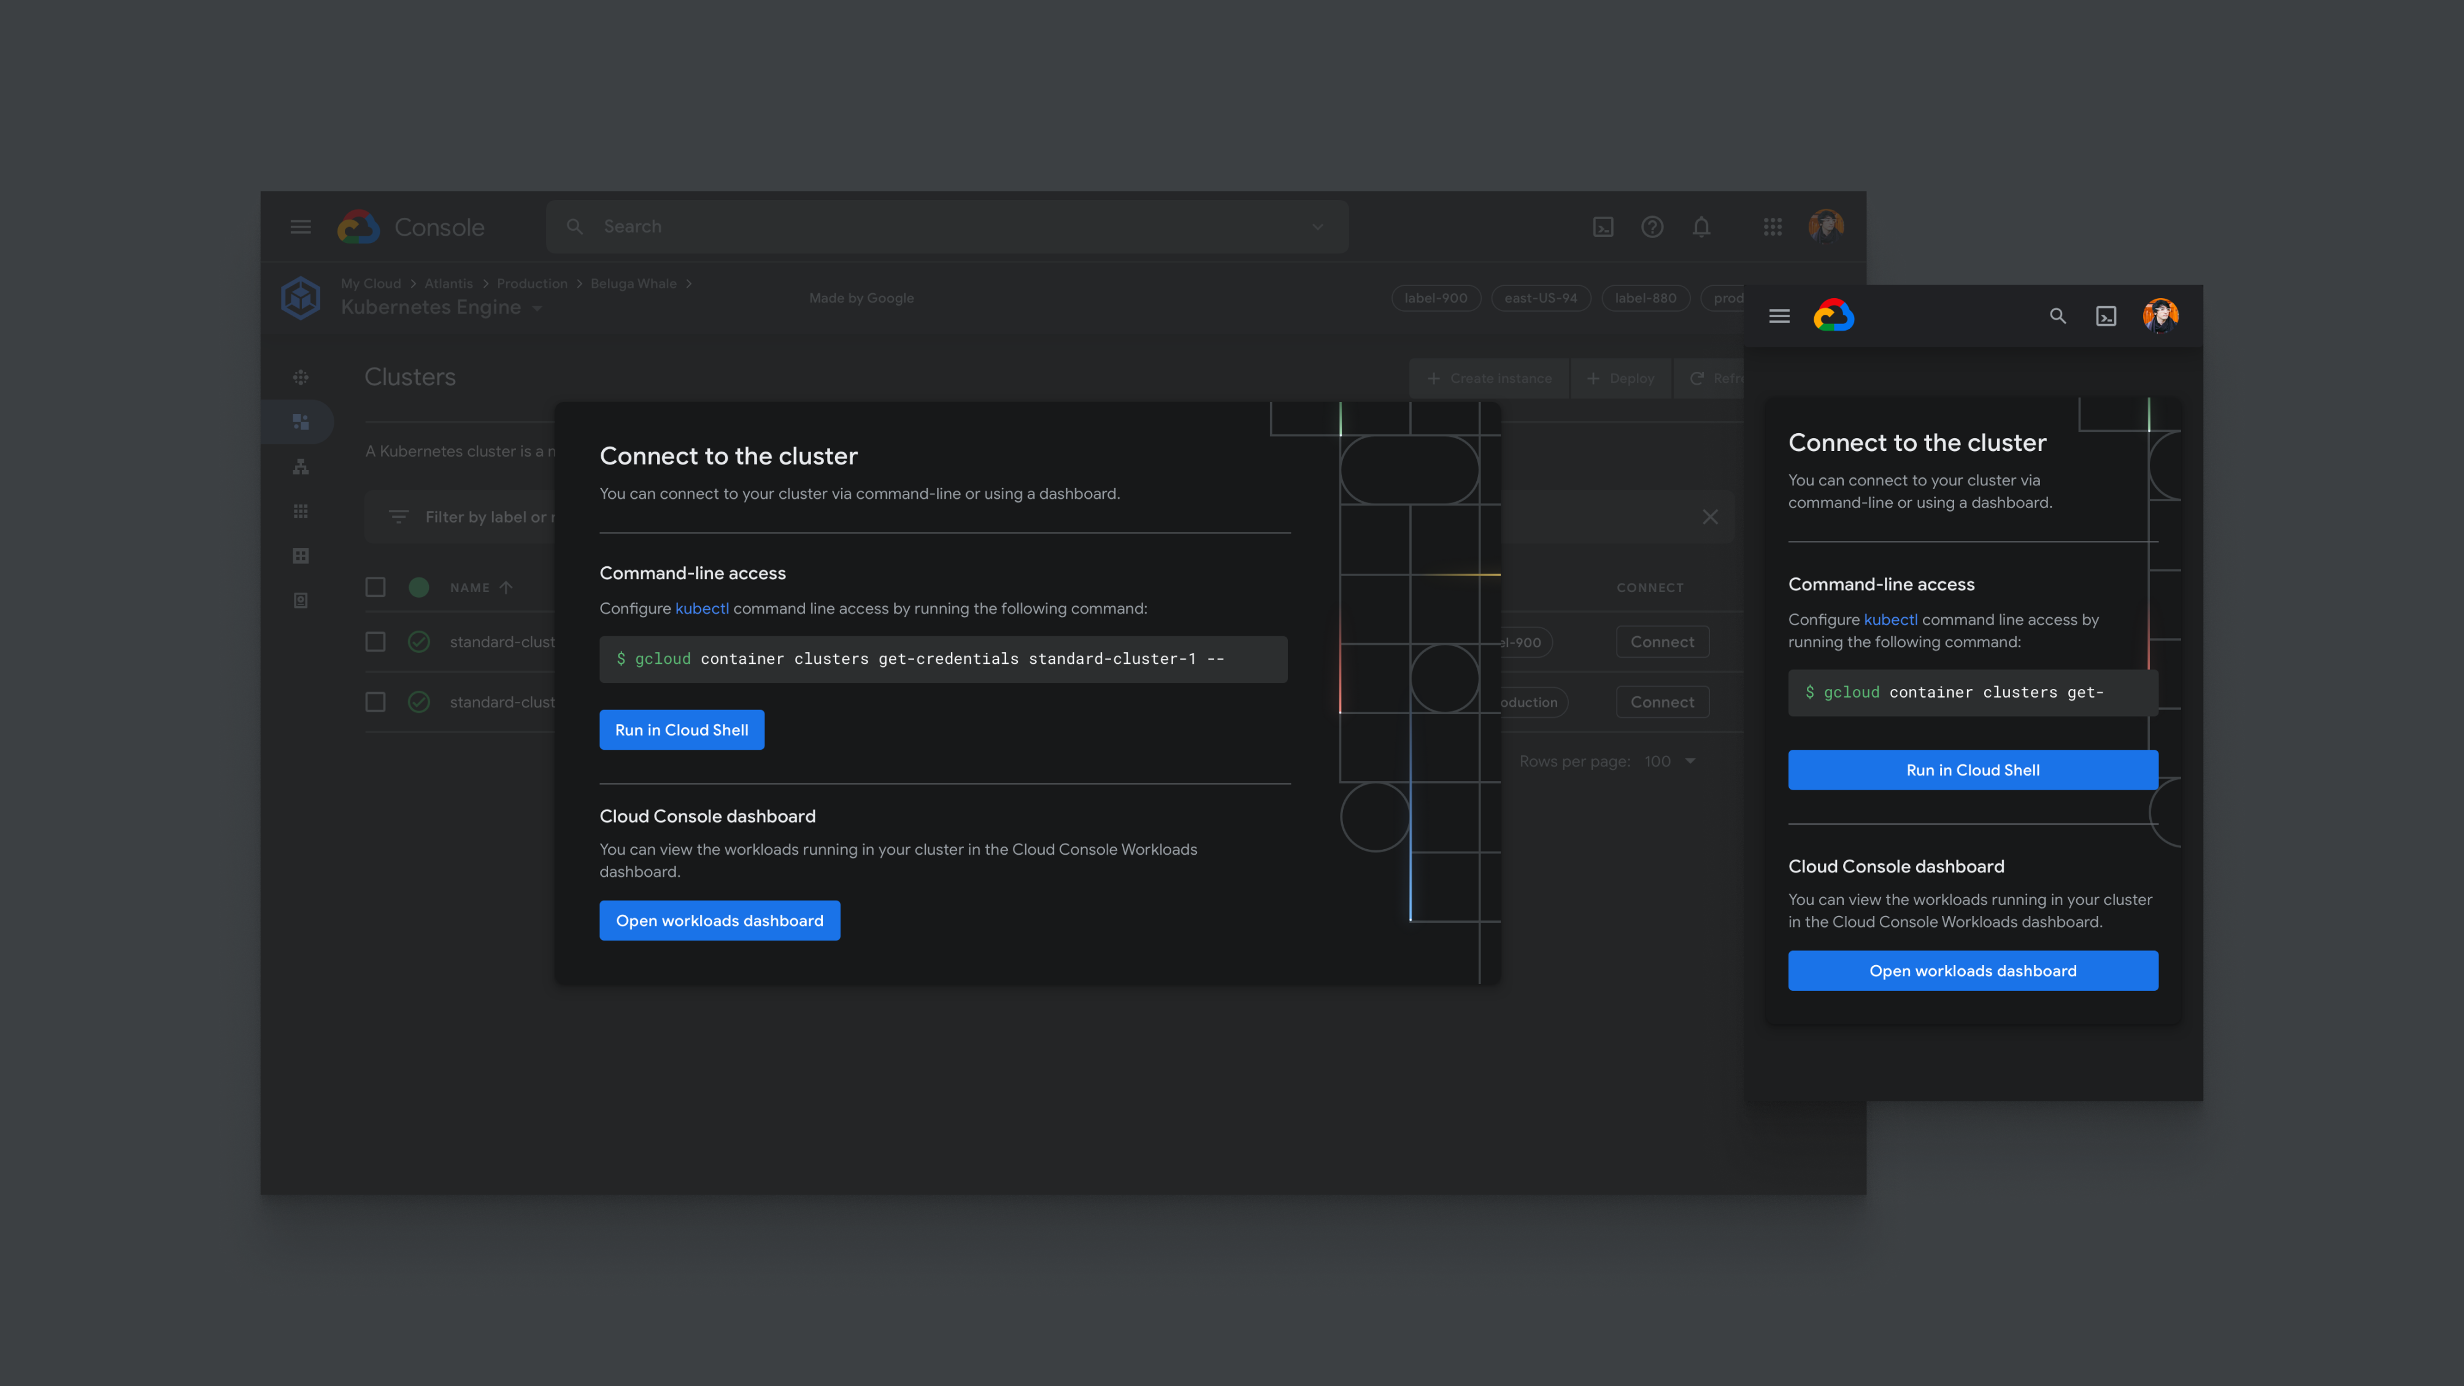Go to the My Cloud breadcrumb
The image size is (2464, 1386).
click(x=370, y=283)
